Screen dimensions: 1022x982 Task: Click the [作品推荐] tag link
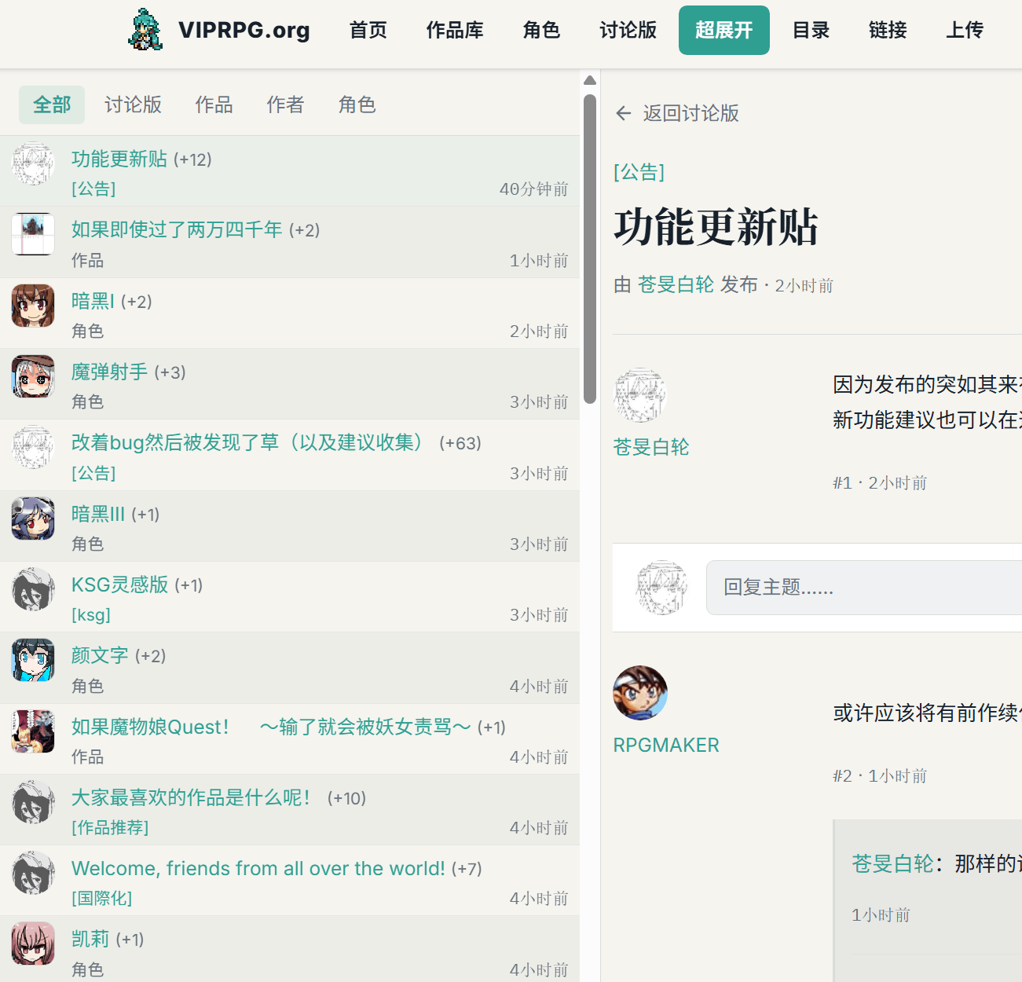[x=110, y=827]
